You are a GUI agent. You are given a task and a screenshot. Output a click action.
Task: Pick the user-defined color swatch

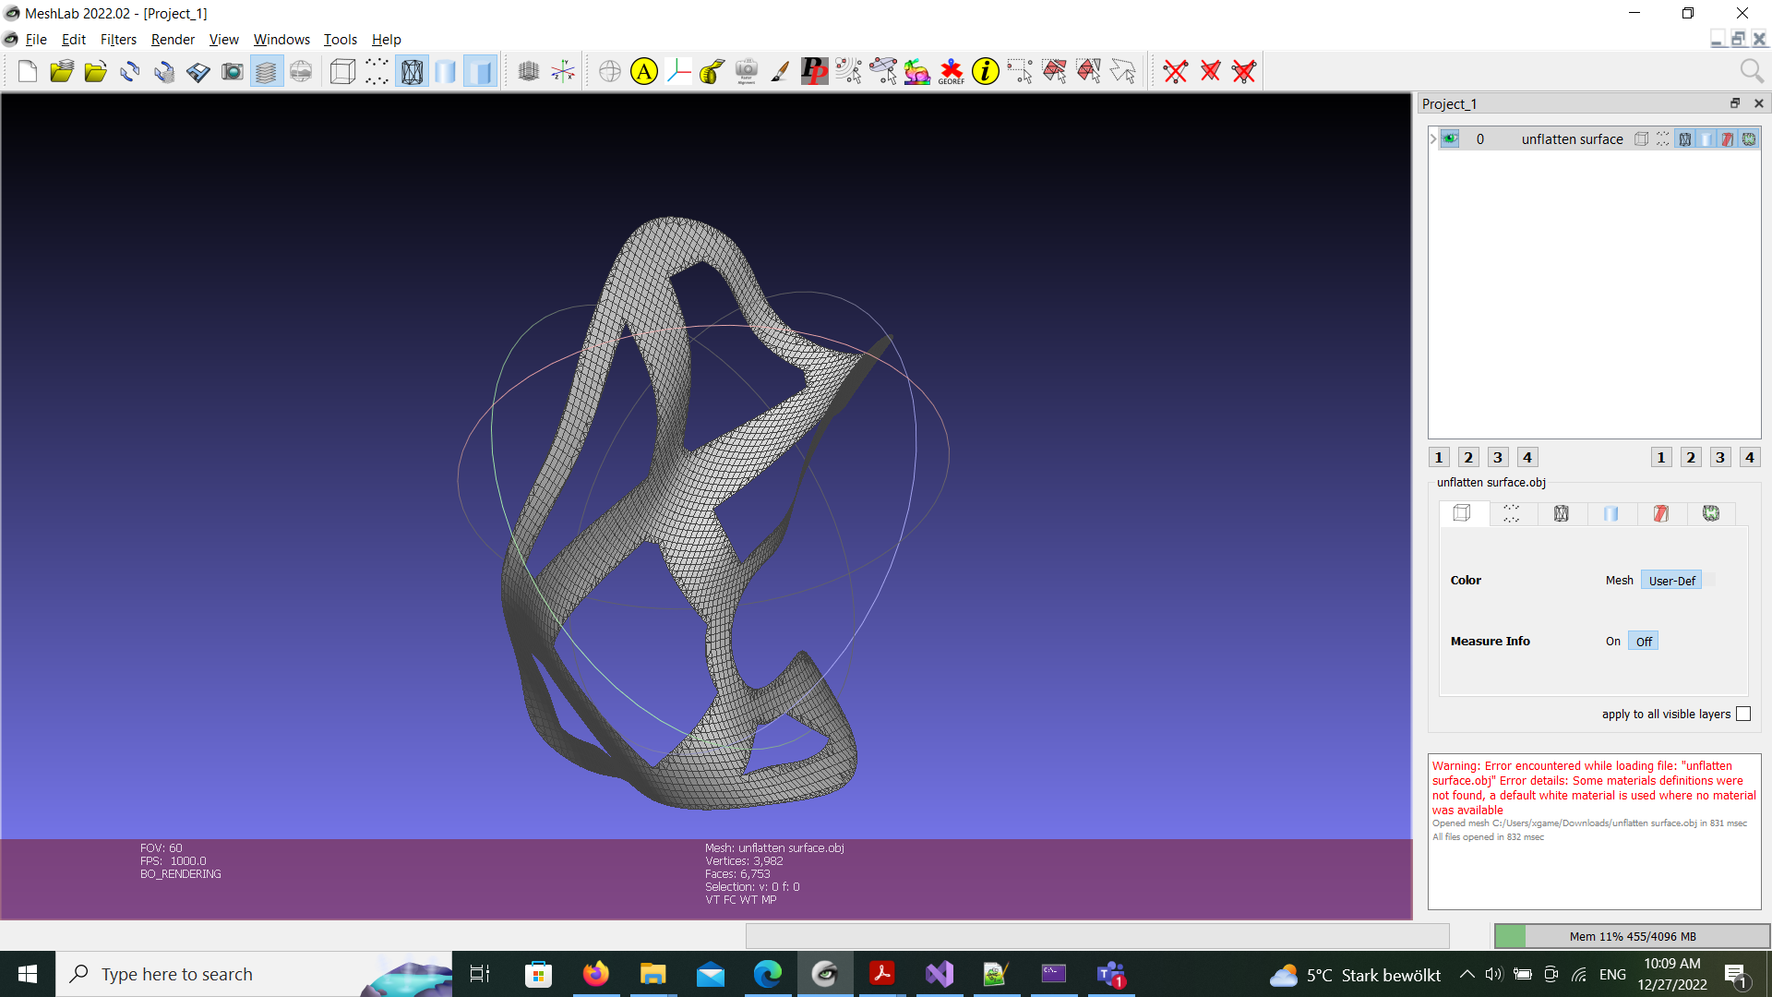click(1709, 580)
